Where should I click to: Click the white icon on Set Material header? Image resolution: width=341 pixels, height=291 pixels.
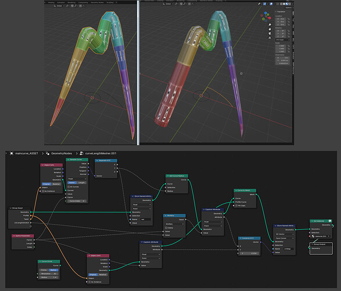[x=330, y=221]
